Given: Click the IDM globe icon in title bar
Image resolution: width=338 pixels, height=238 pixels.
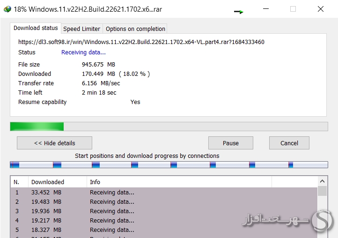Looking at the screenshot, I should click(x=7, y=9).
